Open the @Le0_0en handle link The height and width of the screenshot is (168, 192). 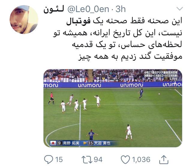pyautogui.click(x=88, y=9)
